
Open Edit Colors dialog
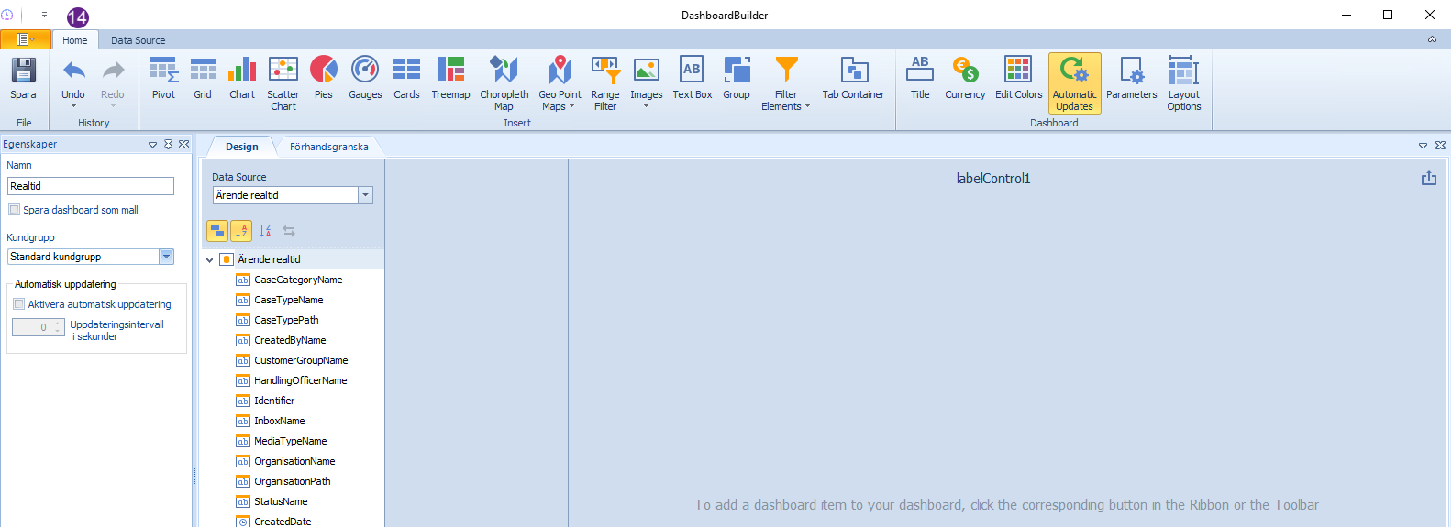coord(1018,79)
